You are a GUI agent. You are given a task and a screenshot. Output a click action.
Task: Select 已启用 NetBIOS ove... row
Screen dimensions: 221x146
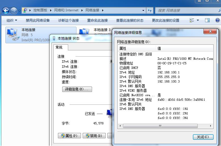click(x=166, y=95)
